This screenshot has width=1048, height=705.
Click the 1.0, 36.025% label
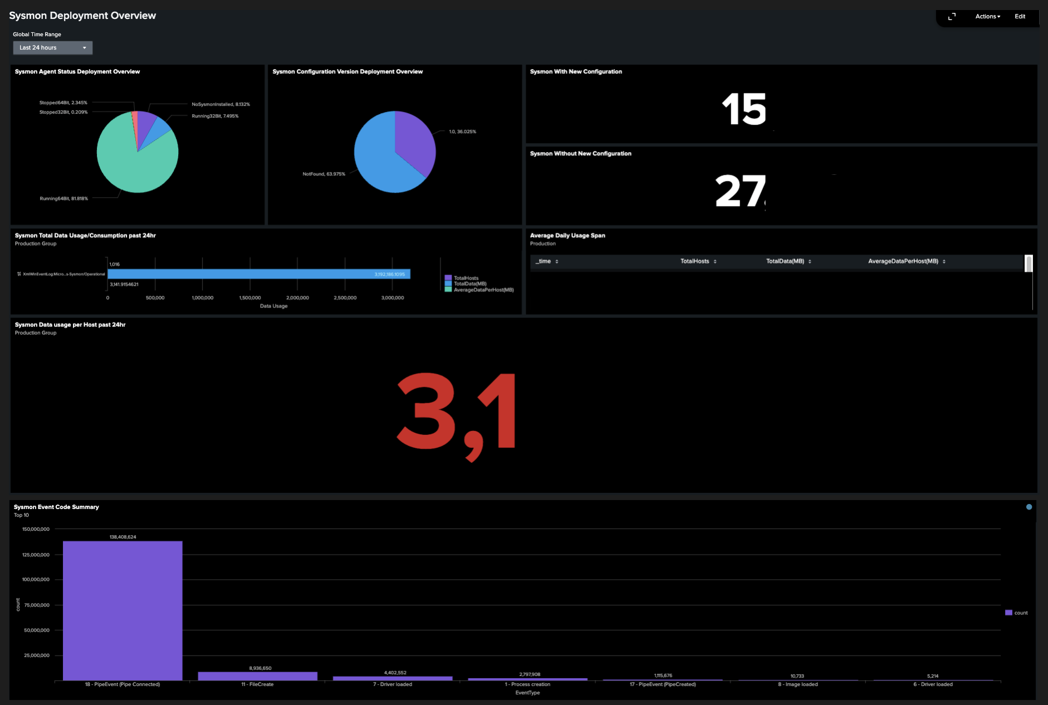click(462, 131)
